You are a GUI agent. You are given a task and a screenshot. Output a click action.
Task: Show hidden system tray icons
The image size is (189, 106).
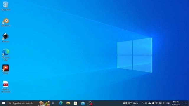pos(142,103)
